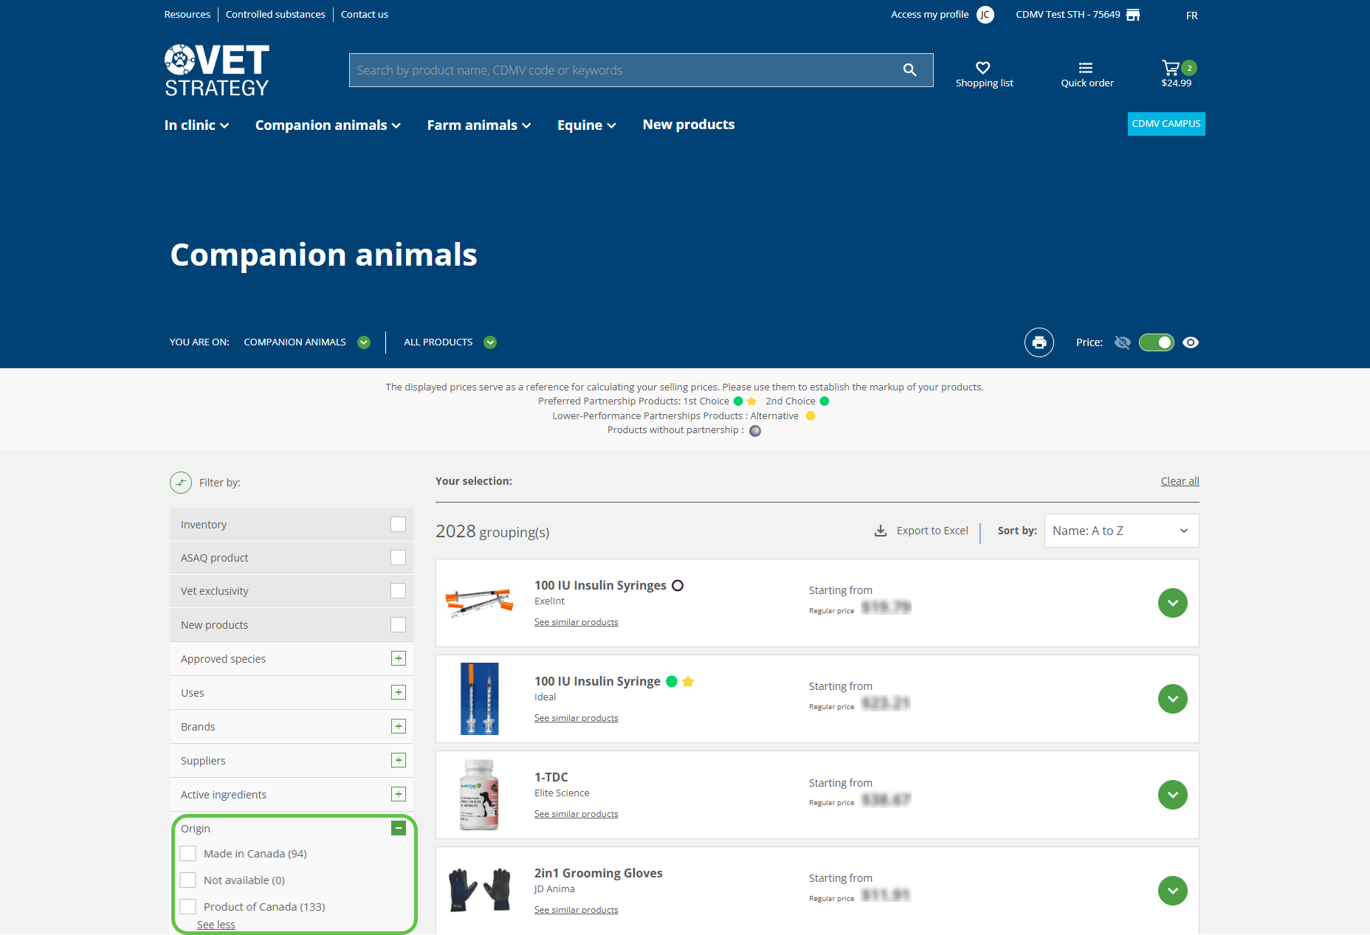Switch language to FR
The width and height of the screenshot is (1370, 935).
pyautogui.click(x=1191, y=15)
